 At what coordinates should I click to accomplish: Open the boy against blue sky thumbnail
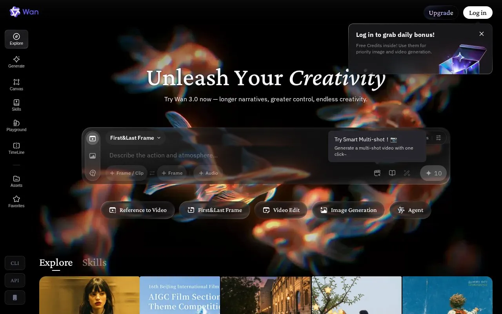tap(447, 295)
